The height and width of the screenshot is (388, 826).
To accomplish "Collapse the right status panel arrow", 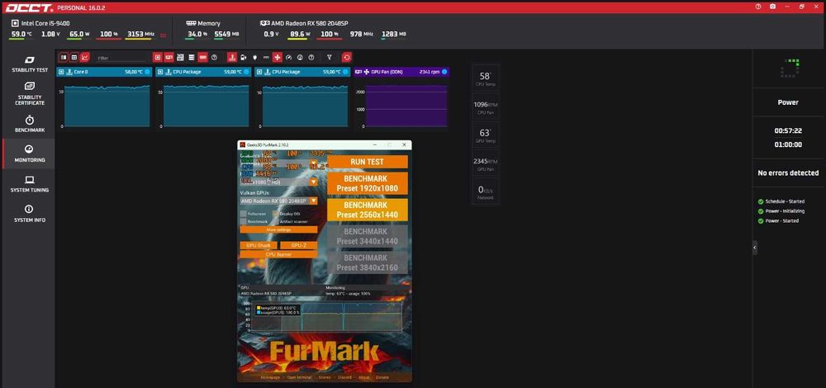I will 755,248.
